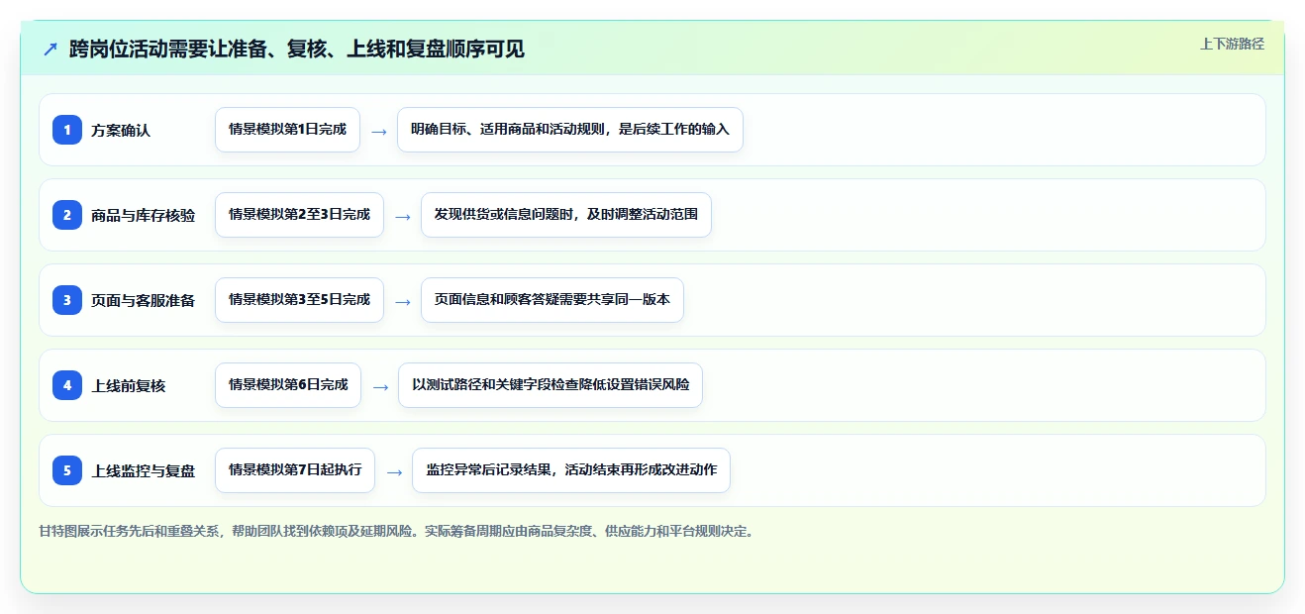This screenshot has width=1305, height=614.
Task: Click the 页面信息和顾客答疑需要共享同一版本 box
Action: pyautogui.click(x=552, y=300)
